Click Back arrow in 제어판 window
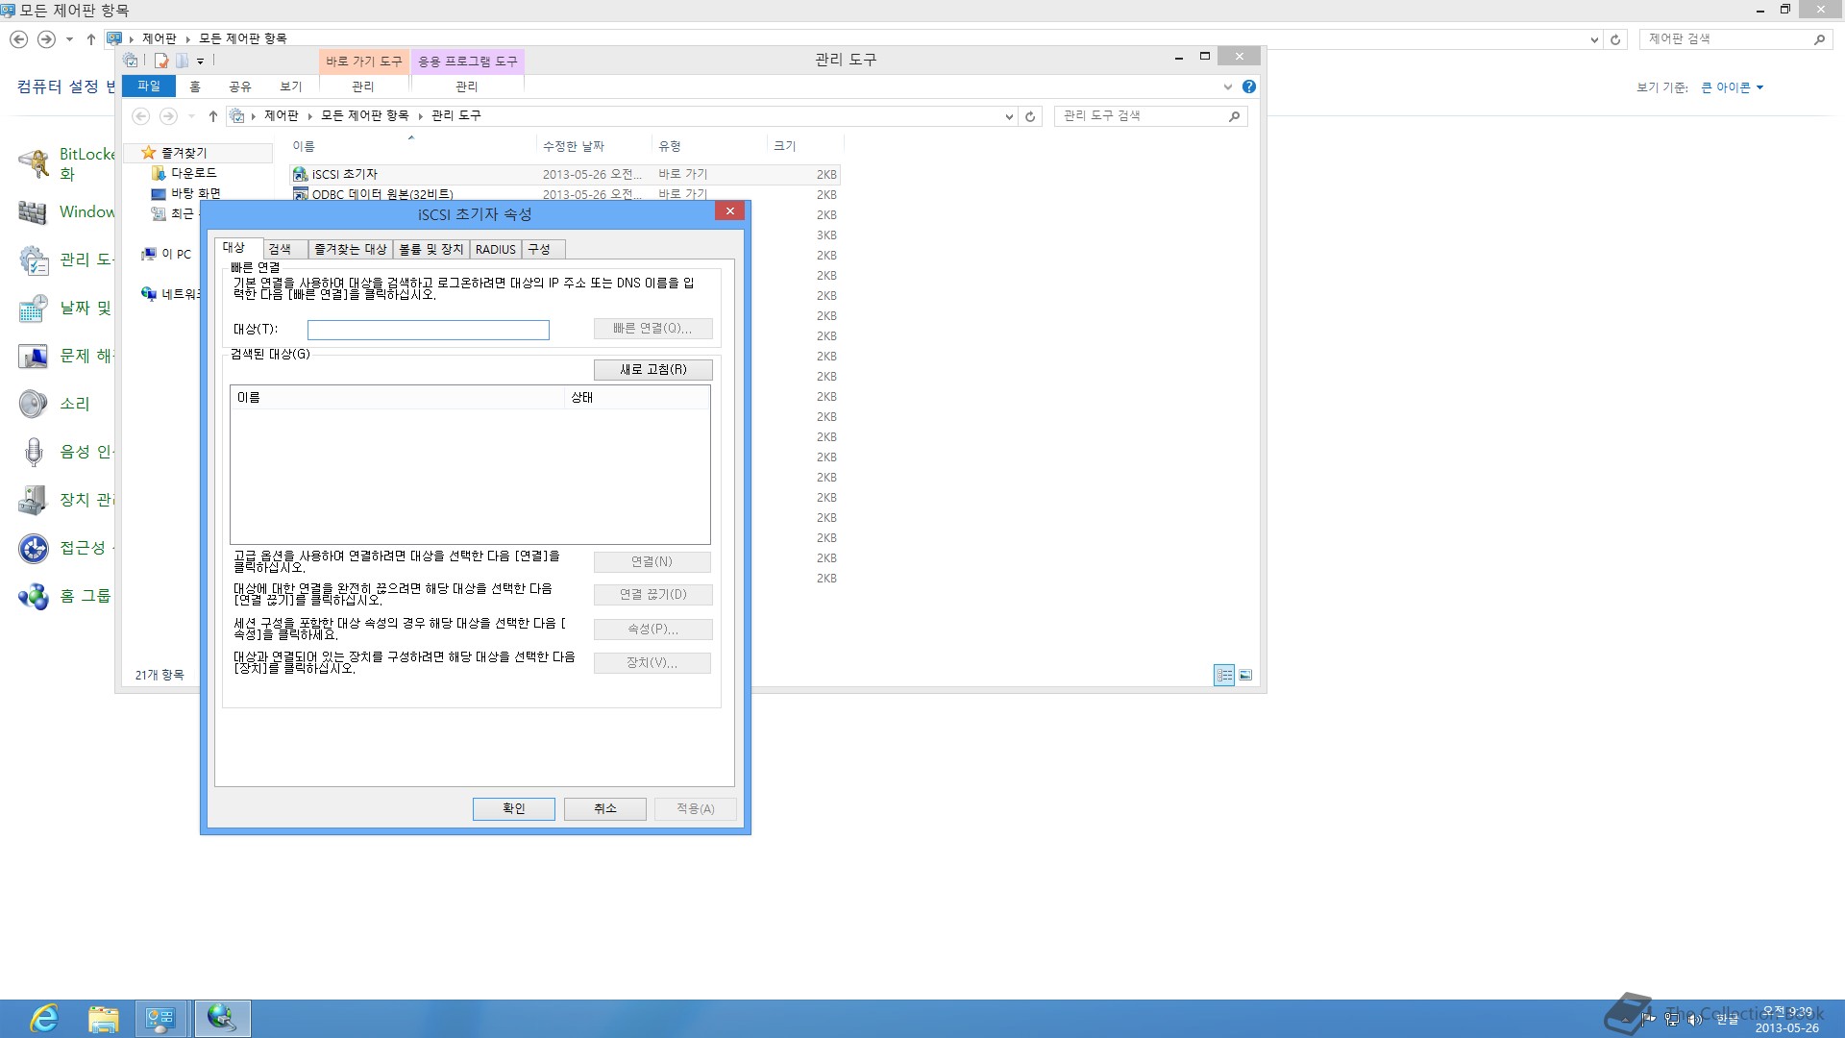The width and height of the screenshot is (1845, 1038). [18, 39]
